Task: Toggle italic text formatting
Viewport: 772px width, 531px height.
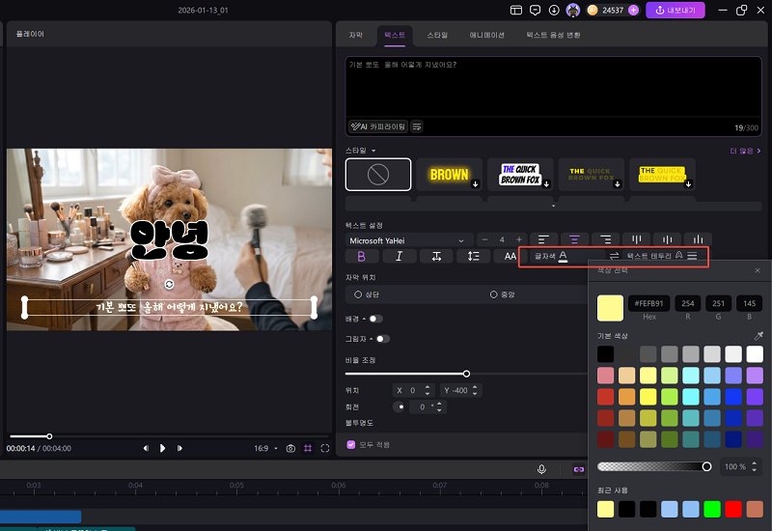Action: 399,256
